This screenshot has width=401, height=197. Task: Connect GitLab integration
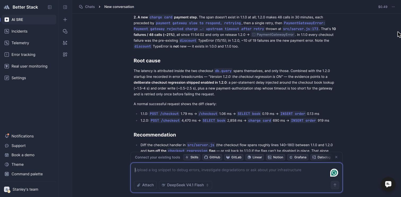point(234,157)
